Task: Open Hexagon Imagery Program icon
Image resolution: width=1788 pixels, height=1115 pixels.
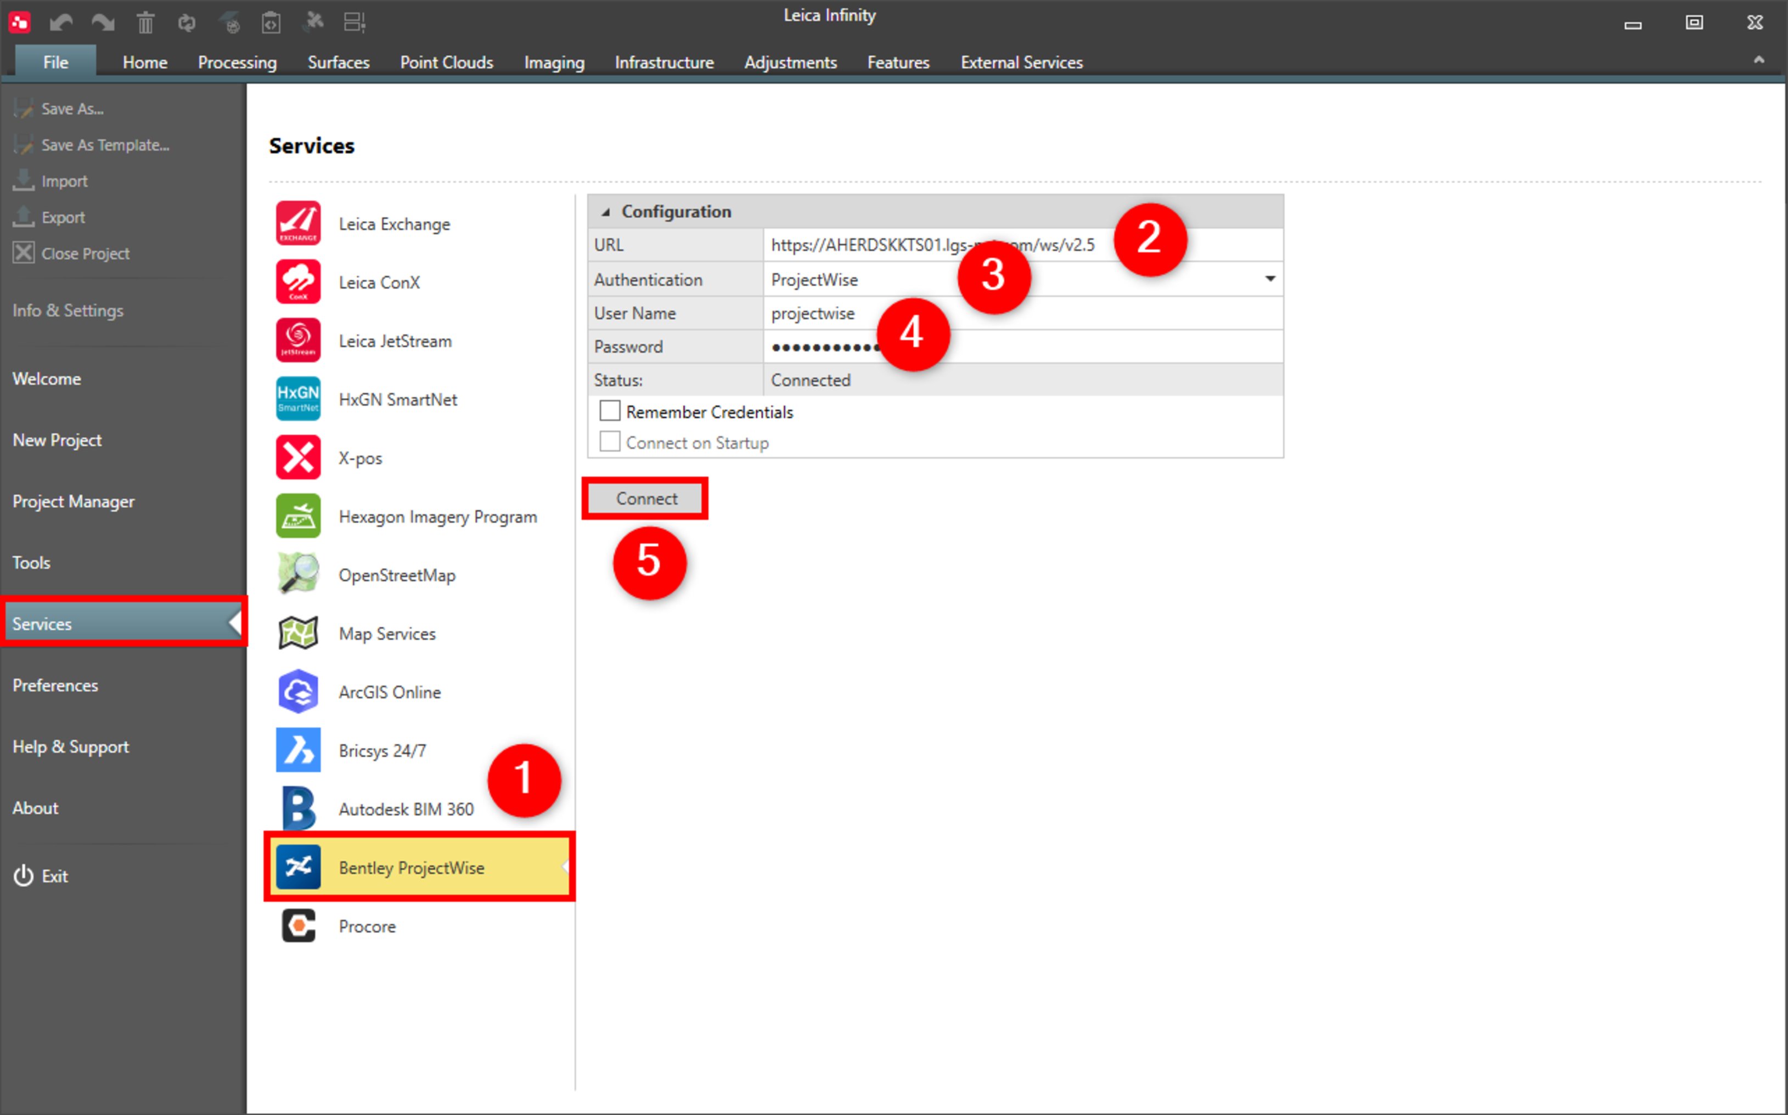Action: pos(298,516)
